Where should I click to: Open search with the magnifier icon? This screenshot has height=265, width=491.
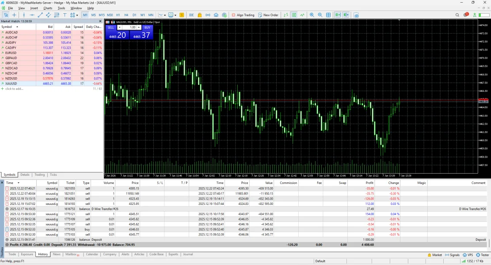(x=457, y=15)
